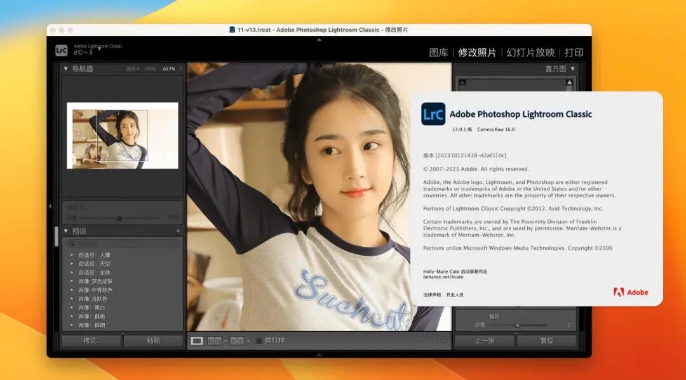This screenshot has width=686, height=380.
Task: Select the Y|Y reference view icon
Action: (237, 341)
